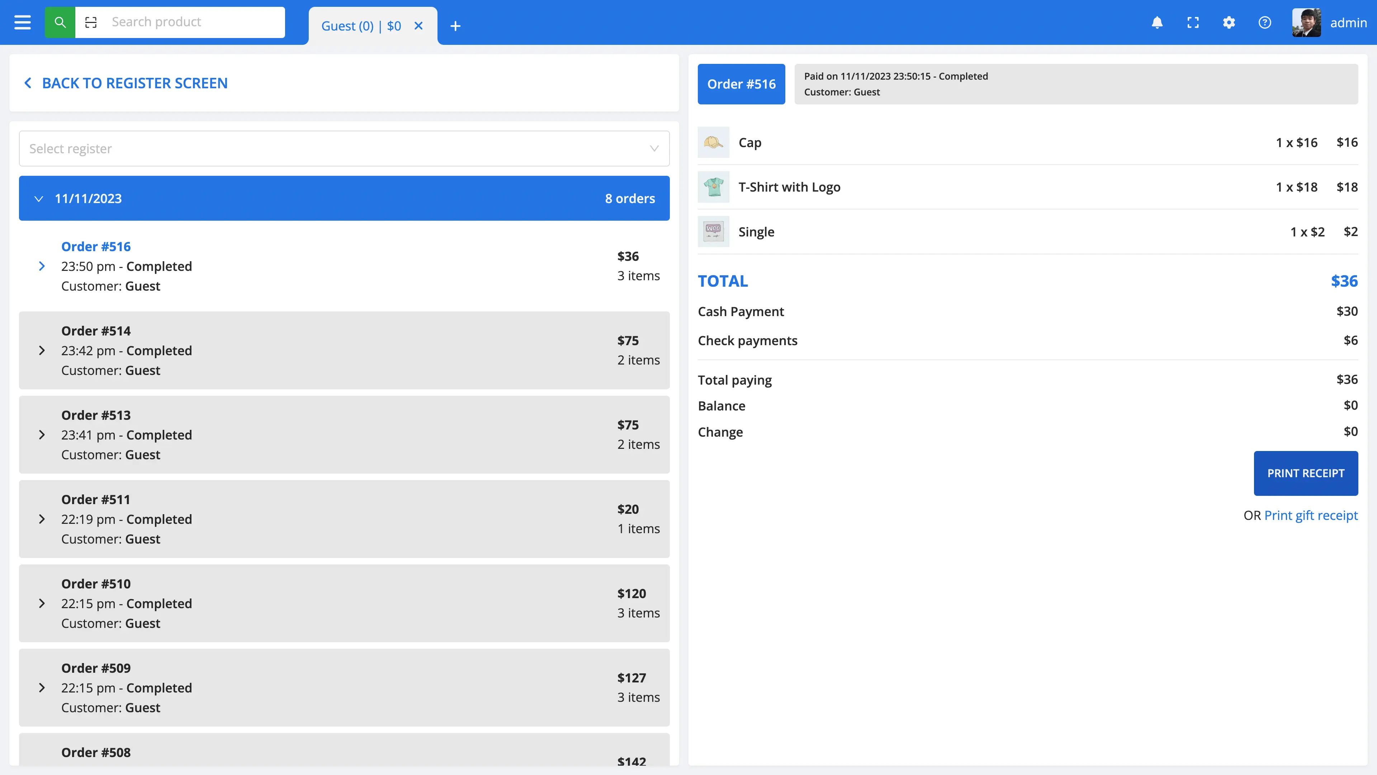The image size is (1377, 775).
Task: Toggle fullscreen mode icon
Action: [x=1193, y=23]
